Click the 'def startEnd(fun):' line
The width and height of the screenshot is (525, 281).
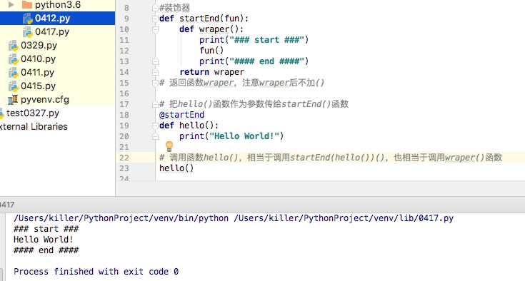[204, 19]
